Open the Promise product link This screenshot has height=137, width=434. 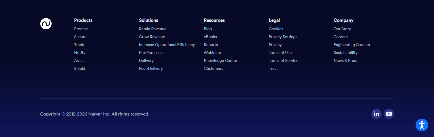point(81,29)
